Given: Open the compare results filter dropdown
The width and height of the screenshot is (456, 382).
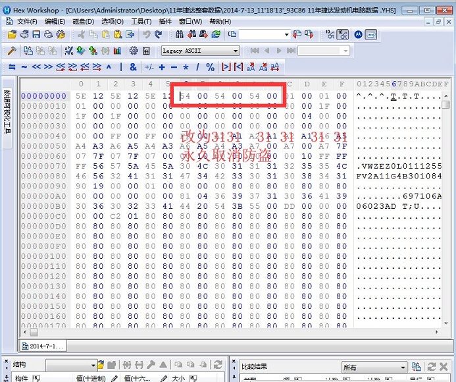Looking at the screenshot, I should [403, 367].
